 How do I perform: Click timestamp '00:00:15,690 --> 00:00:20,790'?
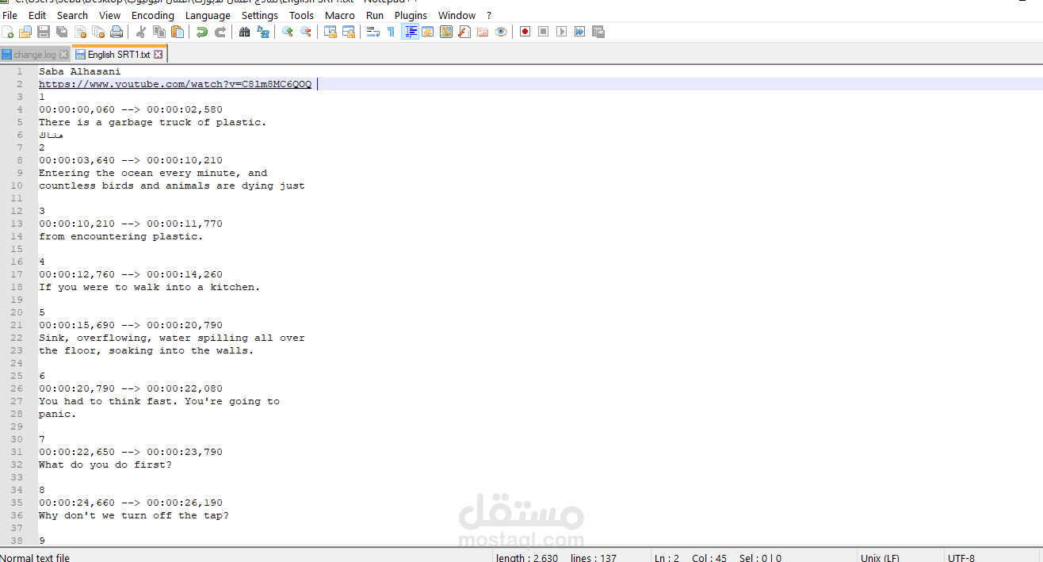coord(131,325)
